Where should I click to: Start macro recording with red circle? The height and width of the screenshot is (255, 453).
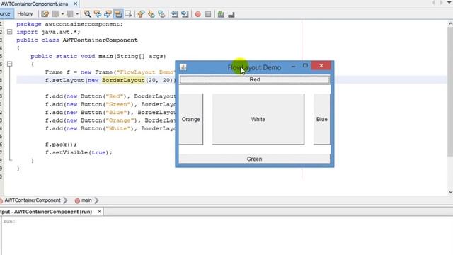click(198, 14)
